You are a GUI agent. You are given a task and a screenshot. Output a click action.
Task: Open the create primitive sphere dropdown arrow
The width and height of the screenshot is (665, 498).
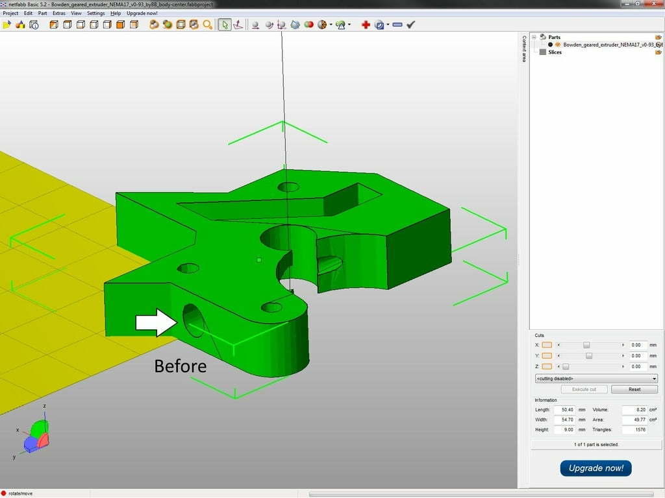331,25
